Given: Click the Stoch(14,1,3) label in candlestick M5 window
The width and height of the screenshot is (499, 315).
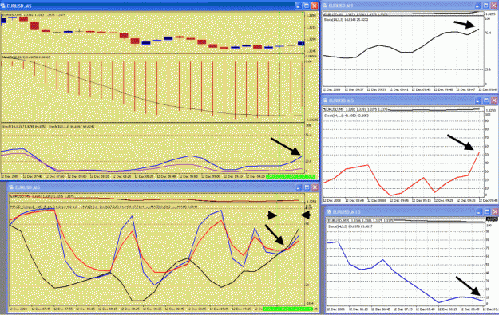Looking at the screenshot, I should click(x=24, y=126).
